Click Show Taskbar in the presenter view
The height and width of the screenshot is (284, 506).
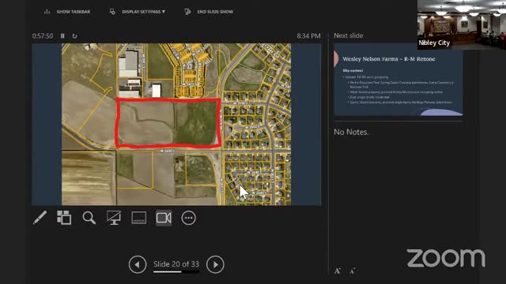[67, 12]
